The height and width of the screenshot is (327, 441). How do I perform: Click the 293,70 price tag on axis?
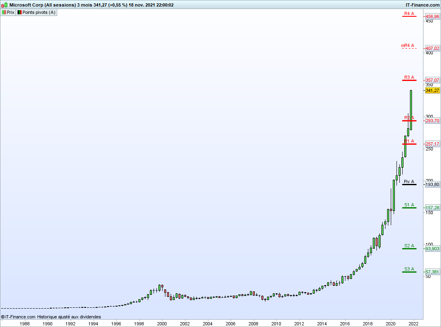click(432, 121)
